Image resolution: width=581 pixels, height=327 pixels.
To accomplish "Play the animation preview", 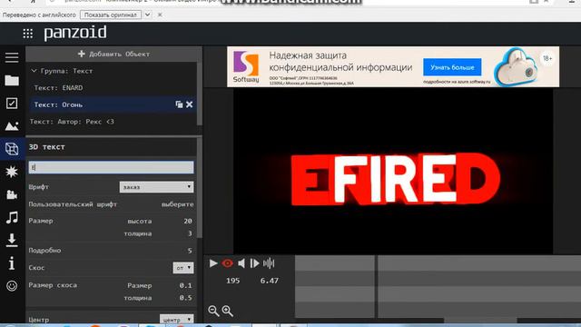I will point(213,263).
